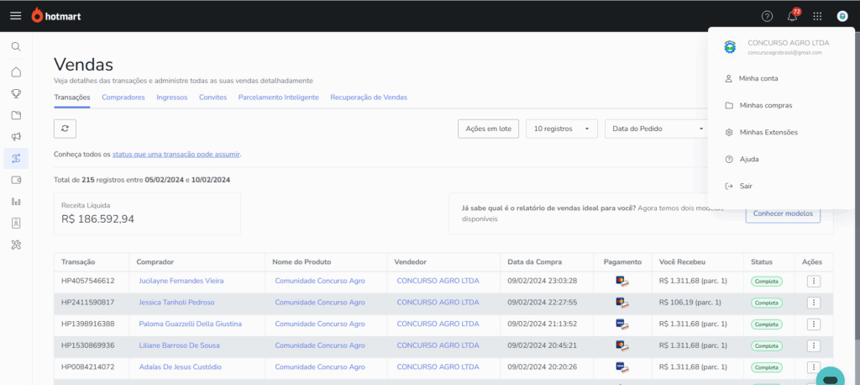Open the sidebar trophy icon
The image size is (860, 385).
click(16, 93)
